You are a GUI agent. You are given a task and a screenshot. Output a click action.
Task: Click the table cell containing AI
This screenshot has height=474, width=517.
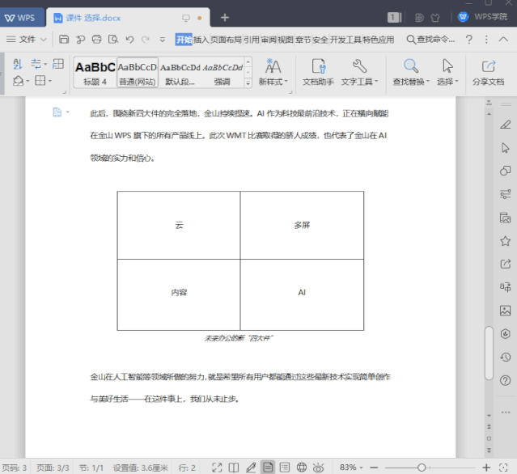click(x=302, y=294)
